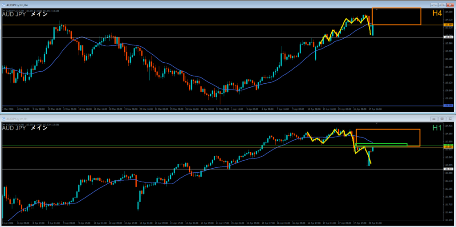Expand the H1 chart symbol info arrow
The image size is (456, 227).
tap(3, 124)
